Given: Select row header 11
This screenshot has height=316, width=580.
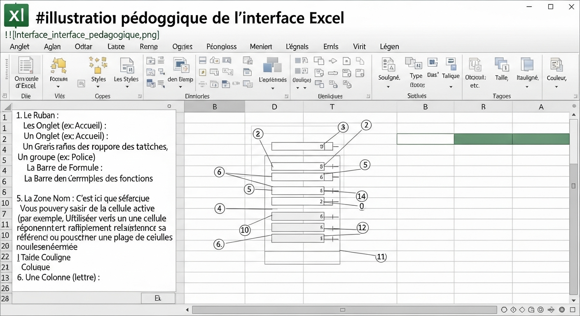Looking at the screenshot, I should (x=6, y=224).
